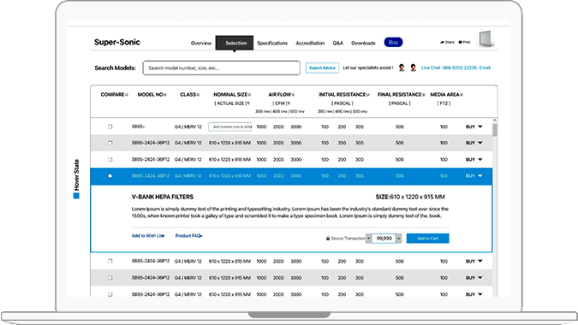
Task: Click the table's vertical scrollbar thumb
Action: (495, 130)
